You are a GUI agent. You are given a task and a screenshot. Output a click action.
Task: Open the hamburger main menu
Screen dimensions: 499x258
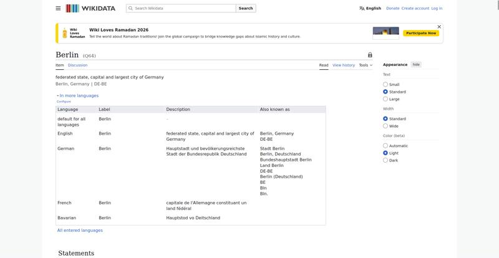[x=58, y=8]
